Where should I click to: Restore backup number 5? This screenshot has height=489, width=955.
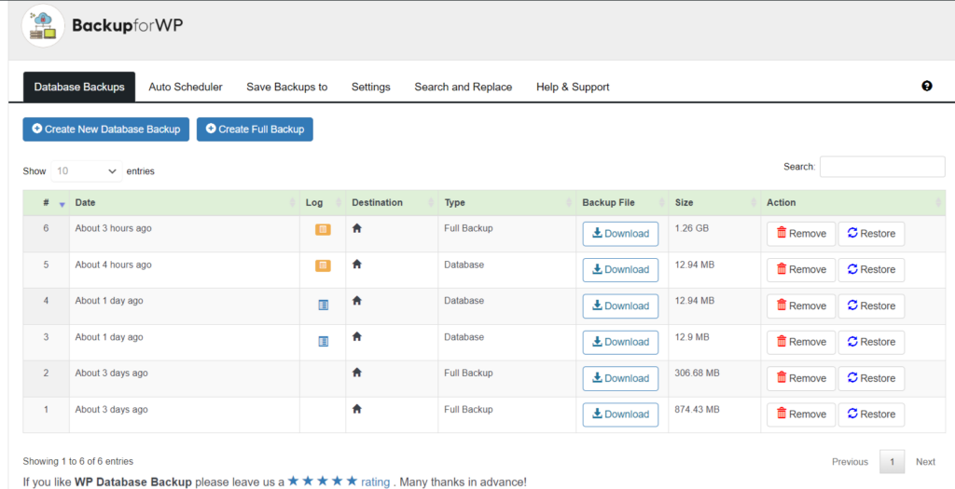click(872, 269)
